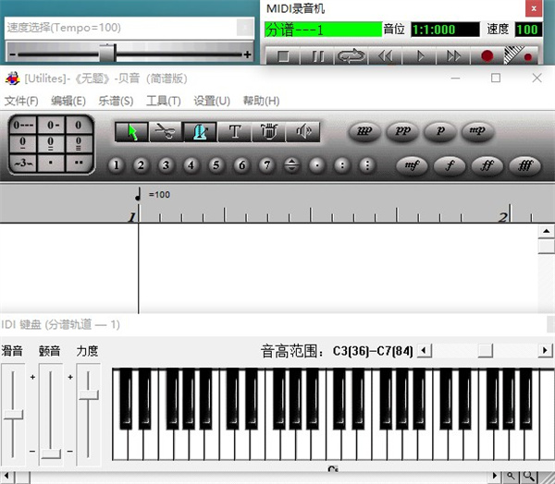Select the green arrow pointer tool
Viewport: 555px width, 484px height.
pos(131,132)
